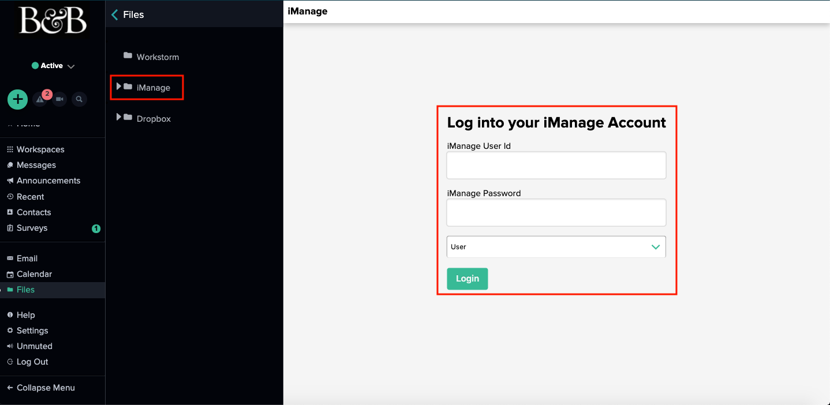Click the Messages bubble icon
830x405 pixels.
pyautogui.click(x=10, y=165)
